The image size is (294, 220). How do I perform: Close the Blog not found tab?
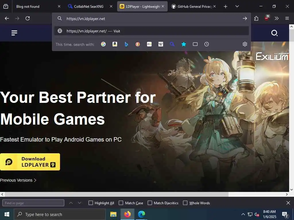pyautogui.click(x=59, y=6)
